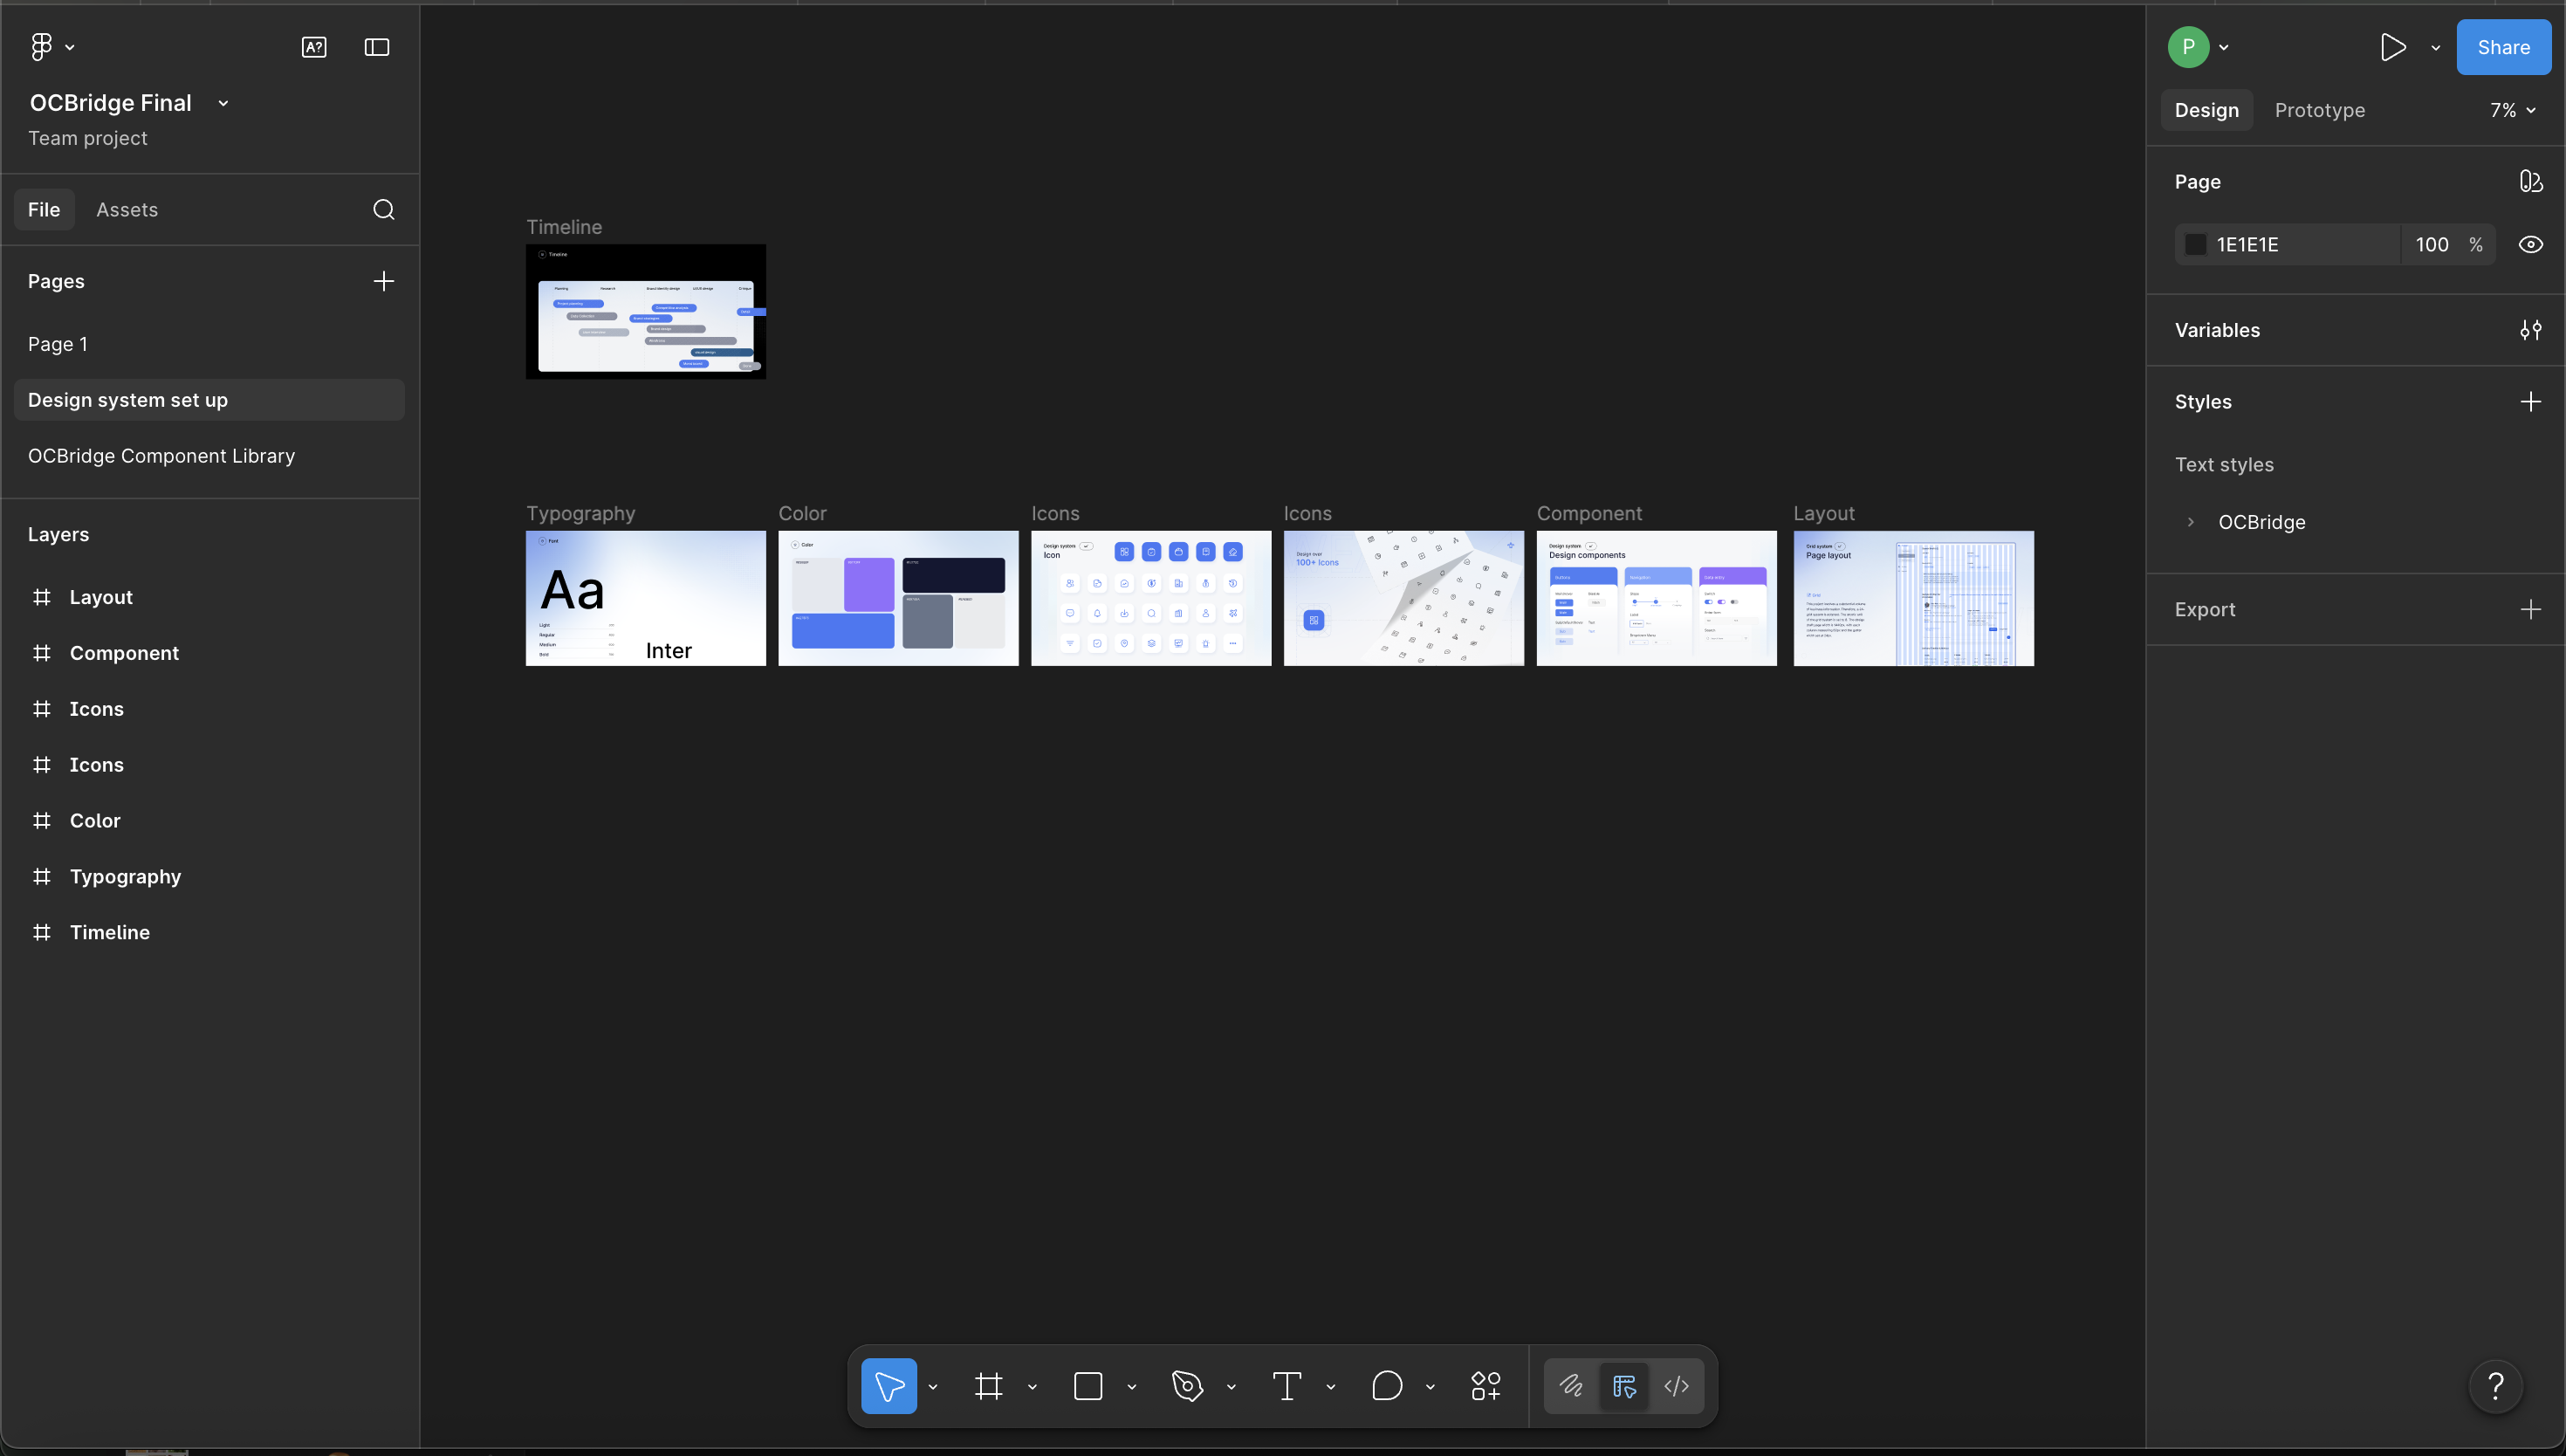Open the Figma main menu logo
The width and height of the screenshot is (2566, 1456).
click(41, 47)
